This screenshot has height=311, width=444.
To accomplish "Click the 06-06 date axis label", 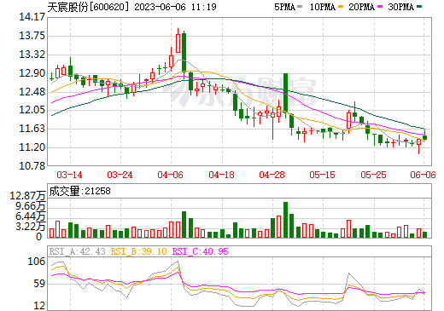I will coord(423,175).
